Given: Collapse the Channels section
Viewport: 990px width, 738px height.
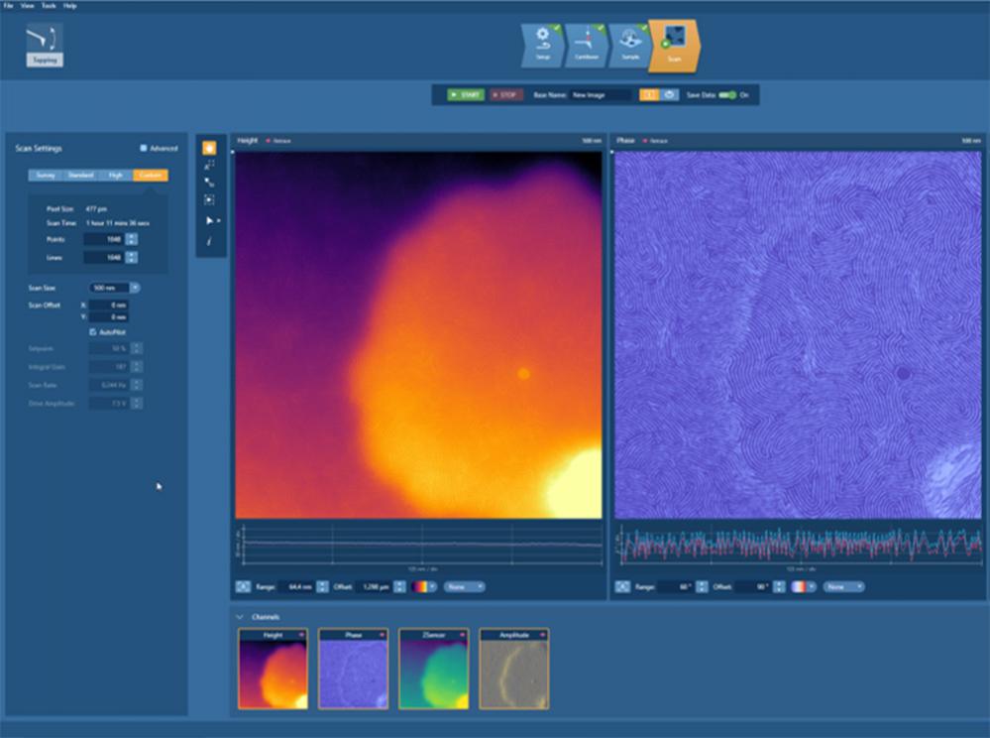Looking at the screenshot, I should (x=241, y=615).
